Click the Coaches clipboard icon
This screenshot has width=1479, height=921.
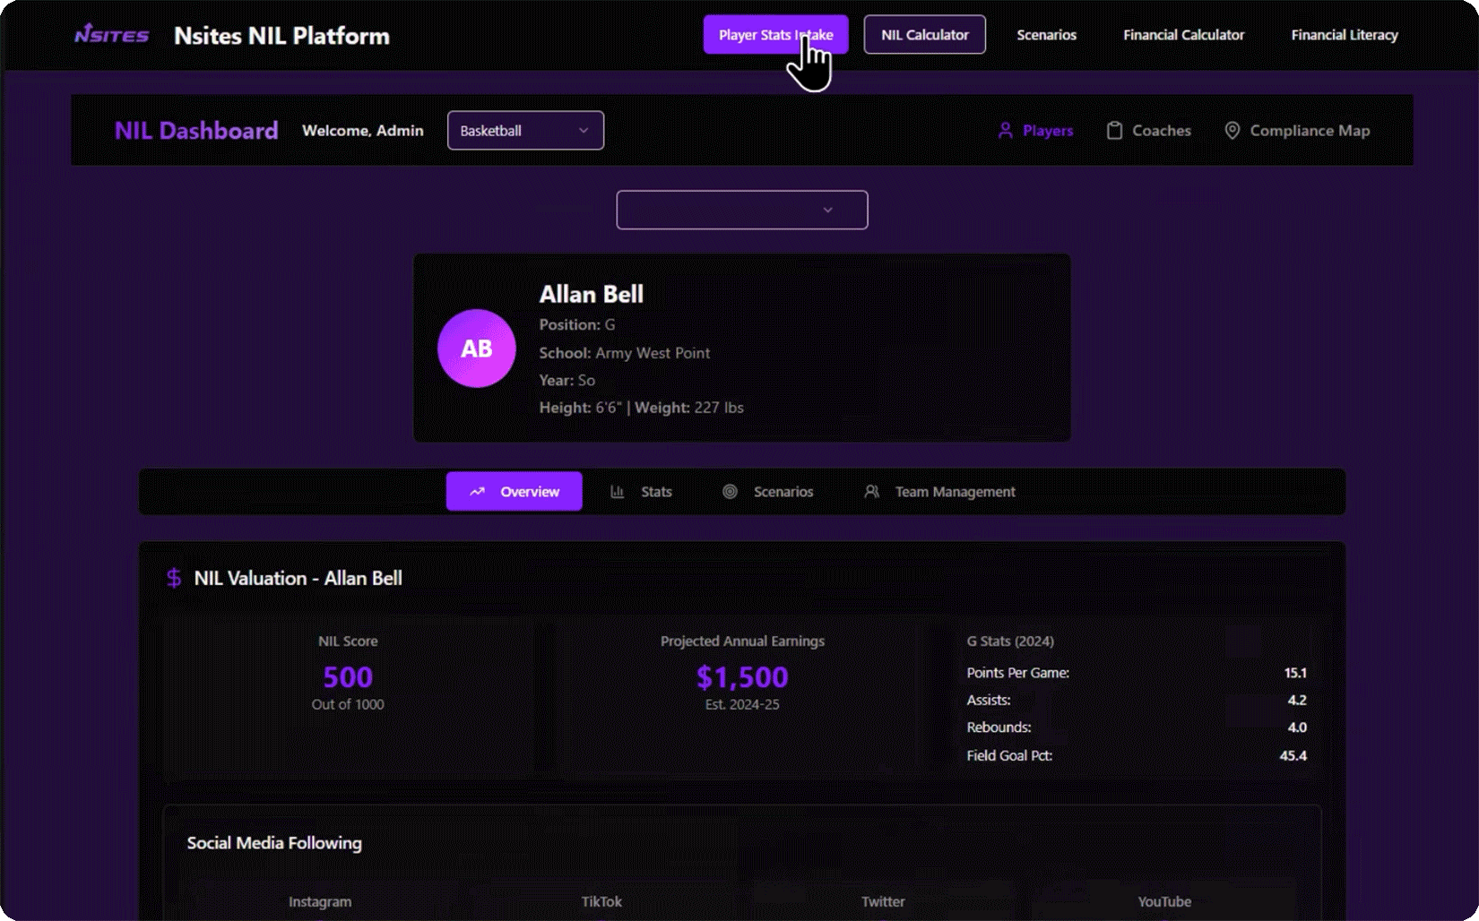pos(1114,131)
